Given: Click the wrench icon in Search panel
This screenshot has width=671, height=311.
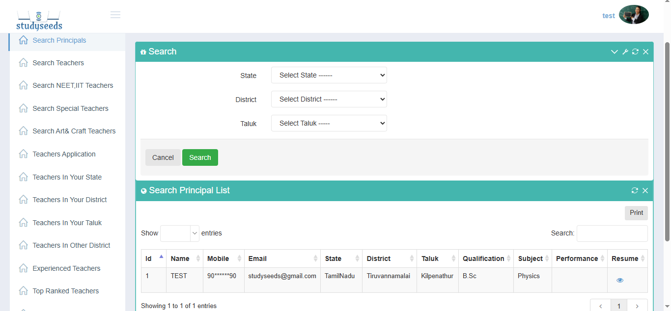Looking at the screenshot, I should [x=625, y=52].
